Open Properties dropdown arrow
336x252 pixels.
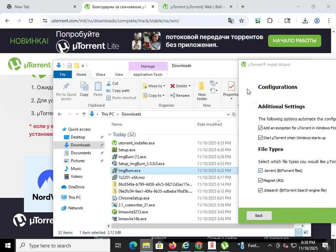pos(231,99)
